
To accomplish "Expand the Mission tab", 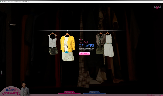I will [69, 92].
